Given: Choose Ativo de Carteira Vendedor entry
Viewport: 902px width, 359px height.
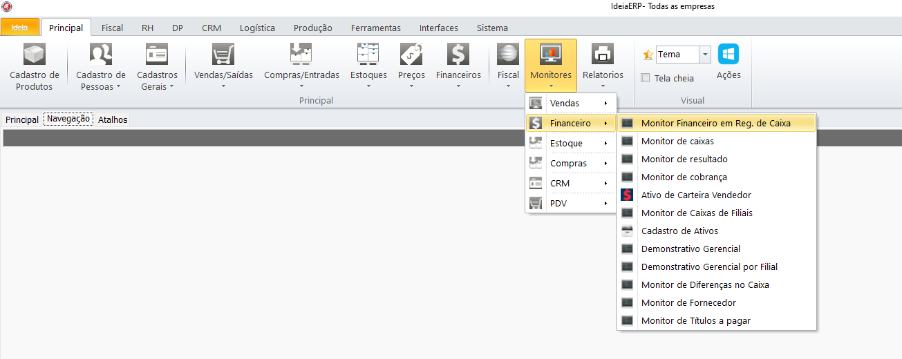Looking at the screenshot, I should (696, 195).
